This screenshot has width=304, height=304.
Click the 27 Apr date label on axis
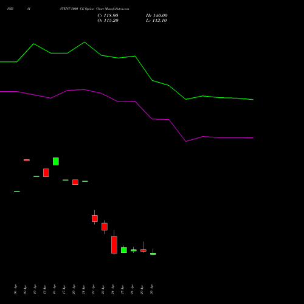(122, 289)
